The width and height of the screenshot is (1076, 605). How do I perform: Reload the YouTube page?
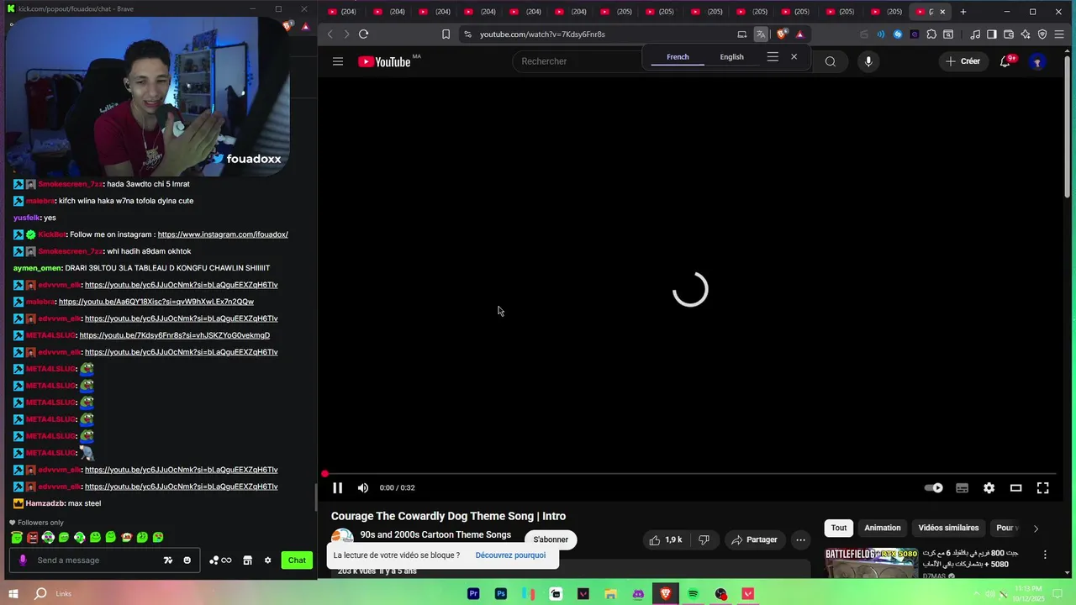click(363, 34)
